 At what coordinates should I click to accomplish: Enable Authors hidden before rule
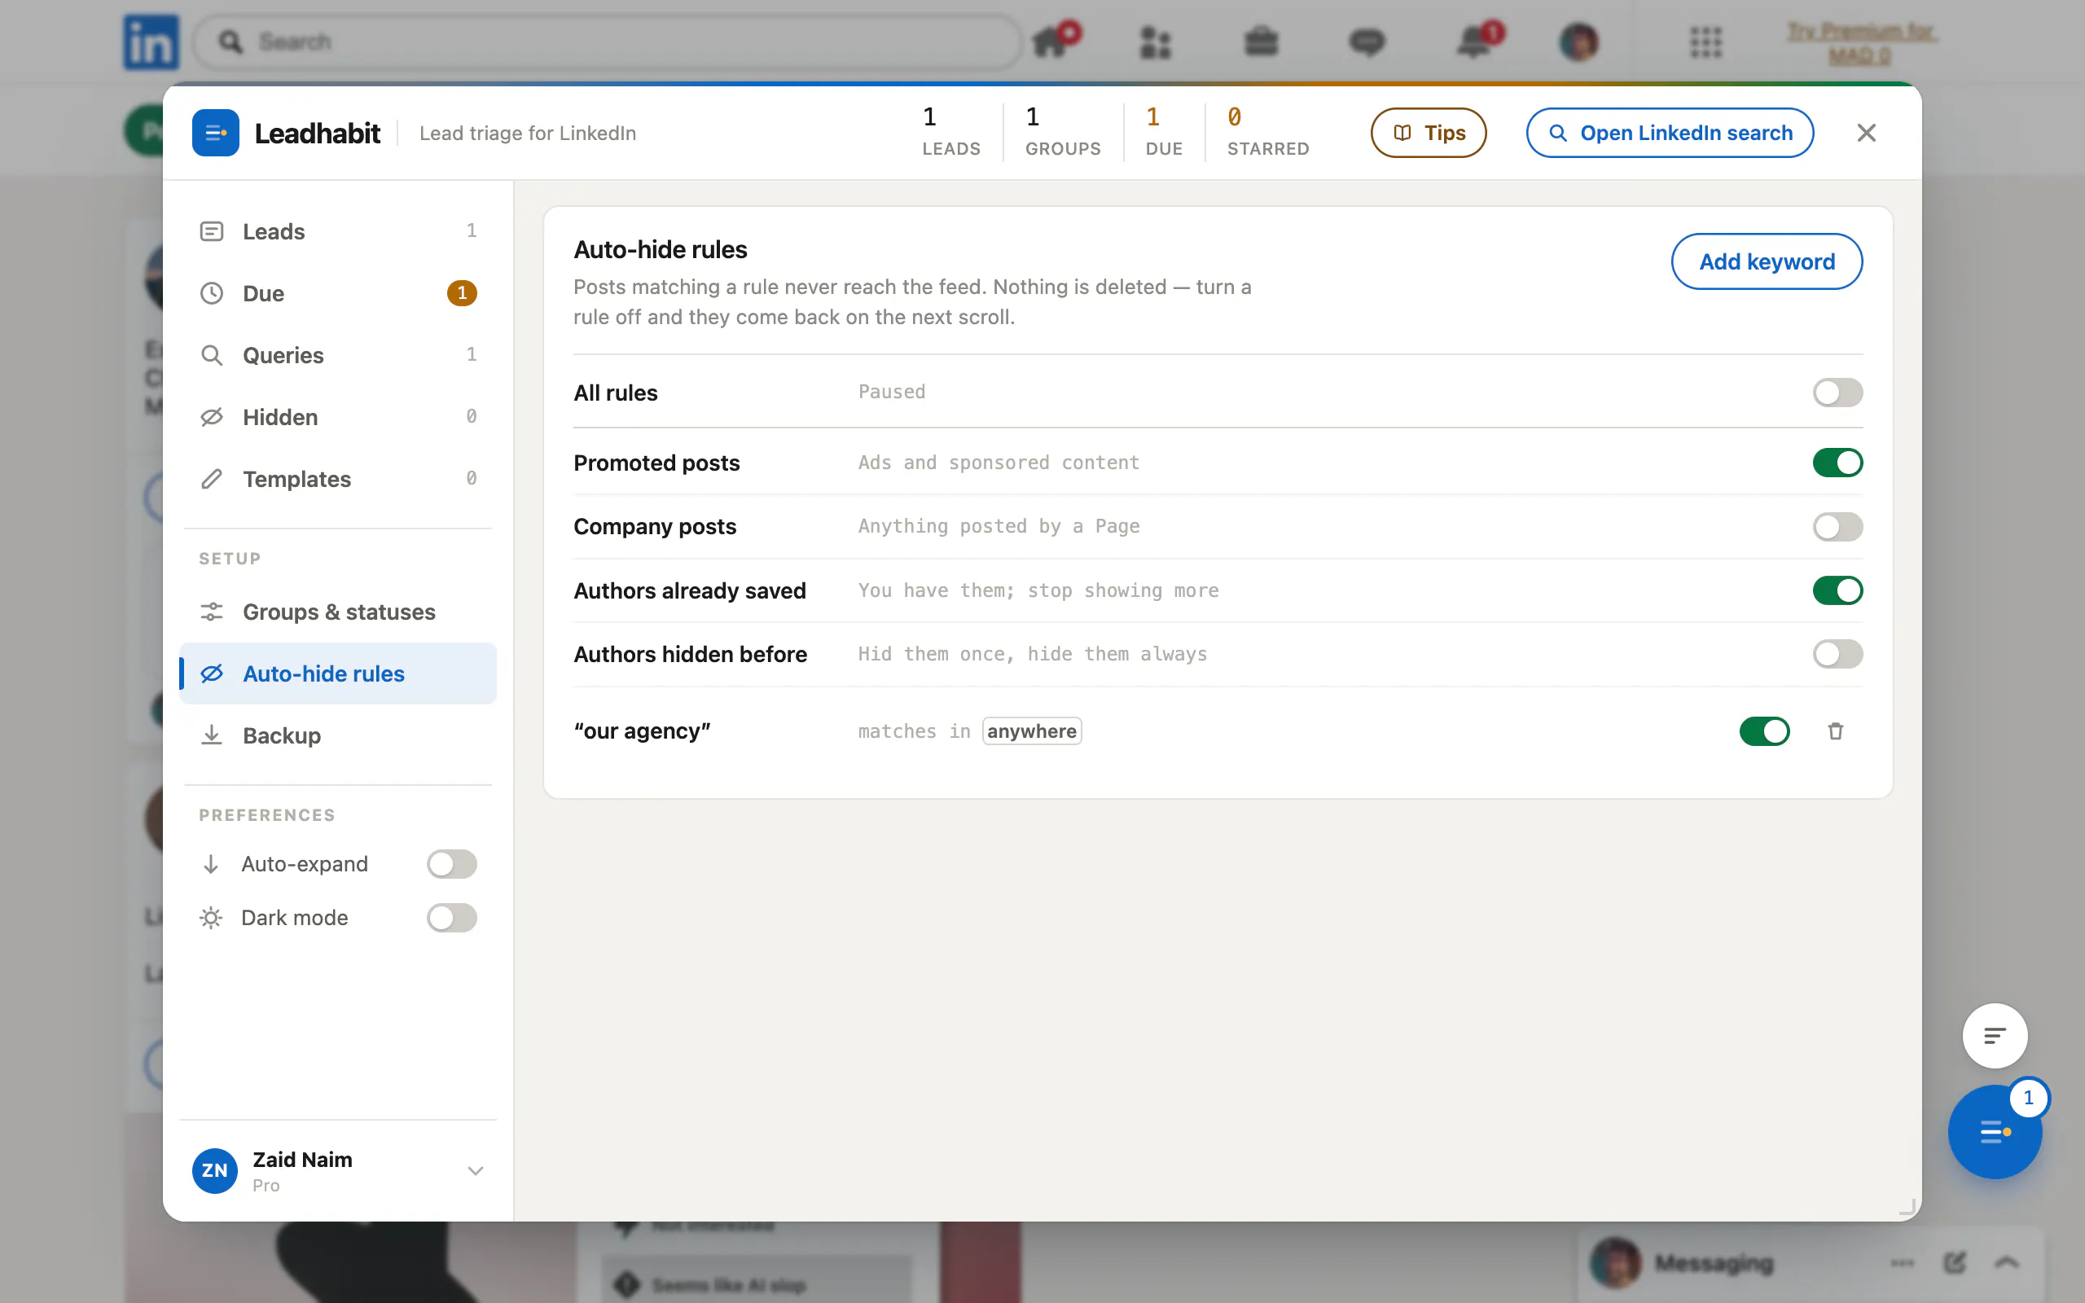tap(1837, 654)
